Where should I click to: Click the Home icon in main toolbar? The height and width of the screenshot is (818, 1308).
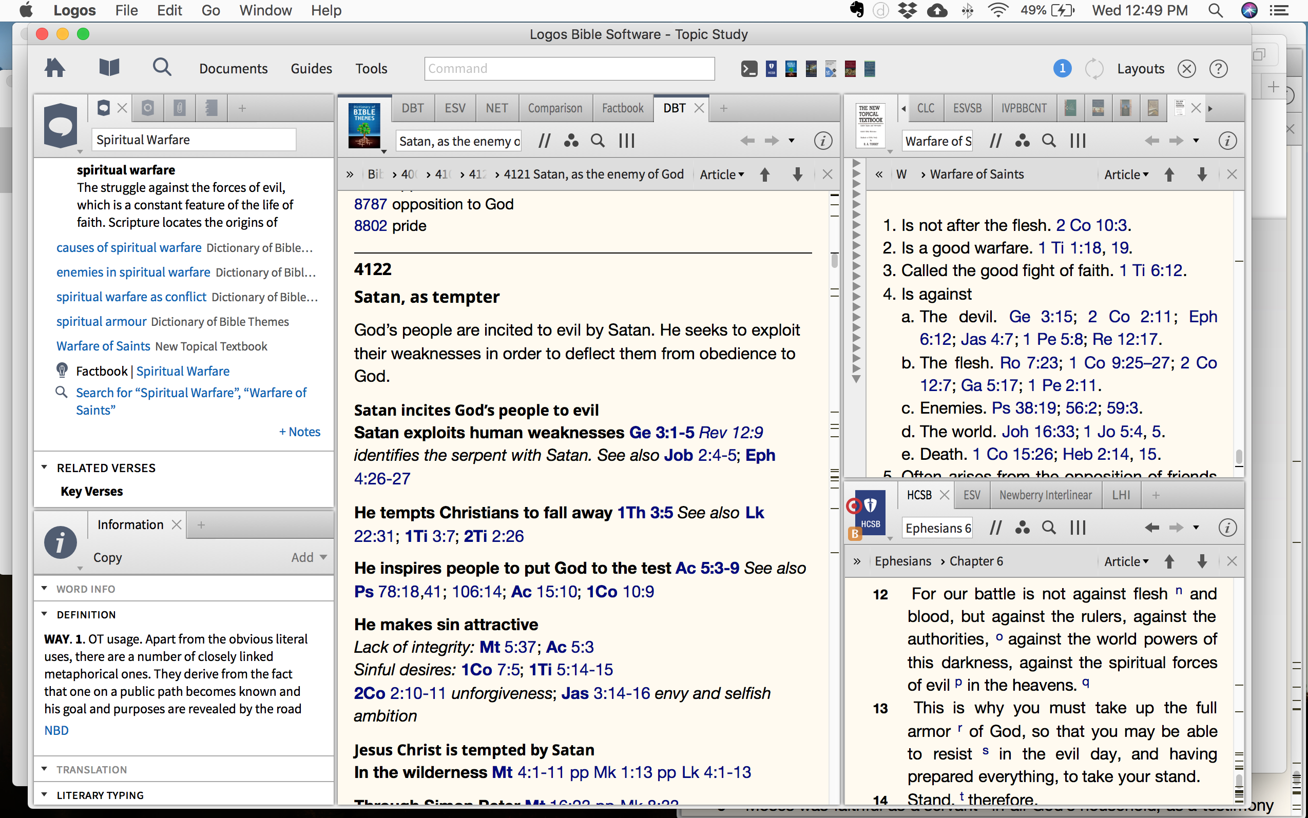54,68
